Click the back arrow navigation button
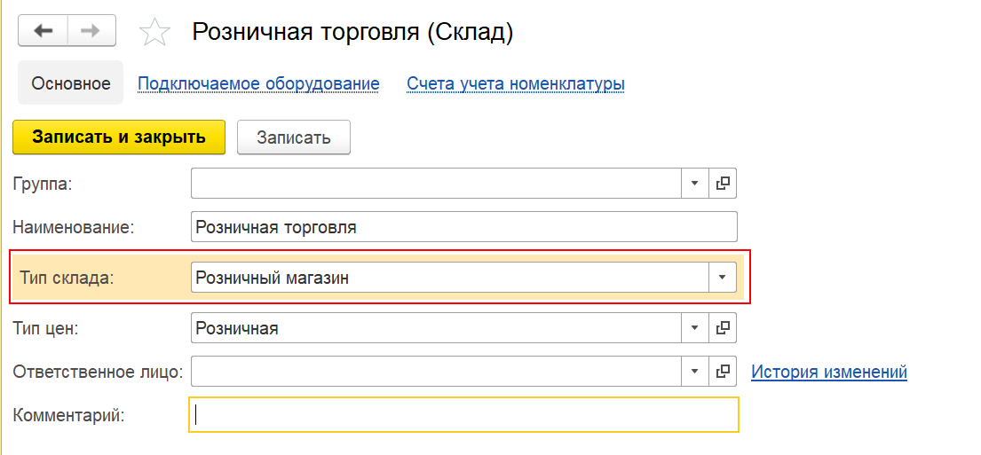981x455 pixels. (44, 32)
